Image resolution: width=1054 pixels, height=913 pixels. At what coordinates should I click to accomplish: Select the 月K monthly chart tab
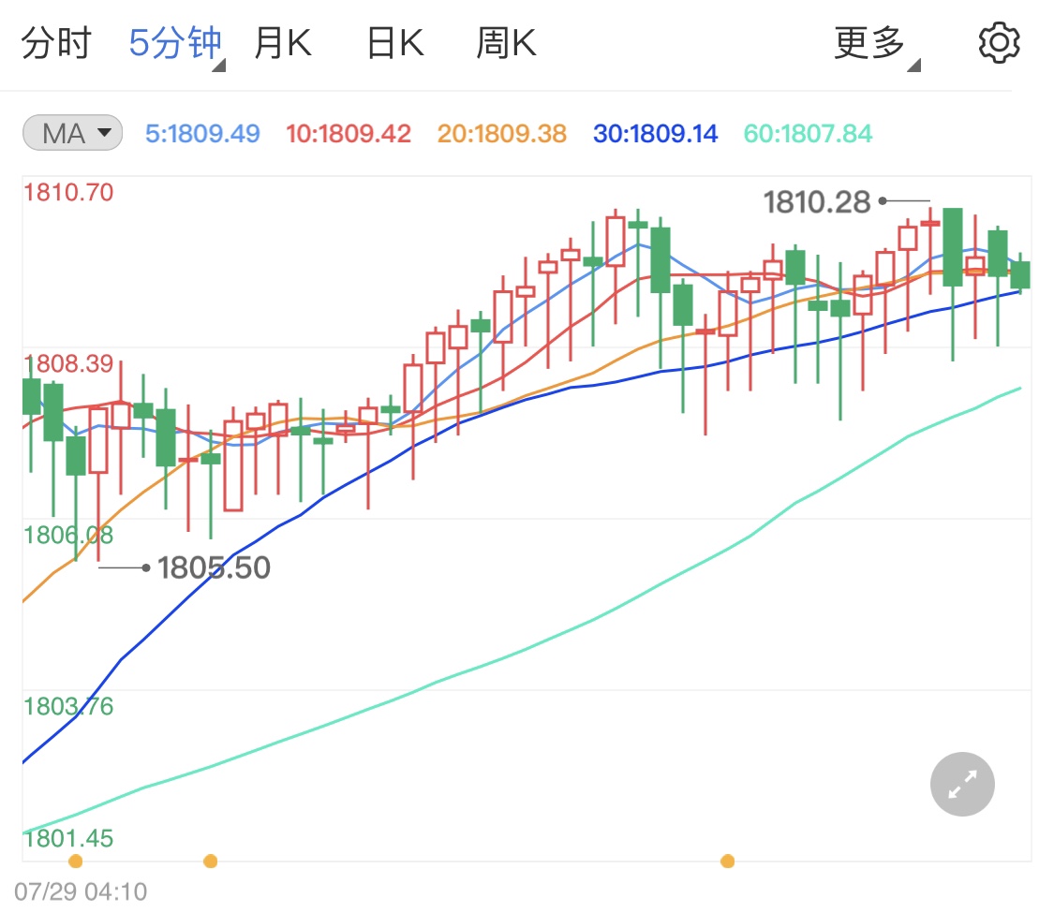tap(283, 41)
